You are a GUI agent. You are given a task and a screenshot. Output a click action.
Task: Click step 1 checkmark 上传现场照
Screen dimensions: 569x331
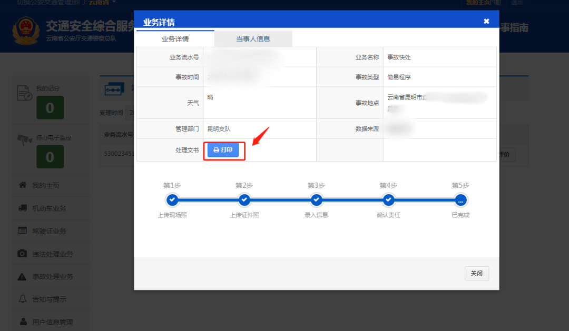click(172, 200)
